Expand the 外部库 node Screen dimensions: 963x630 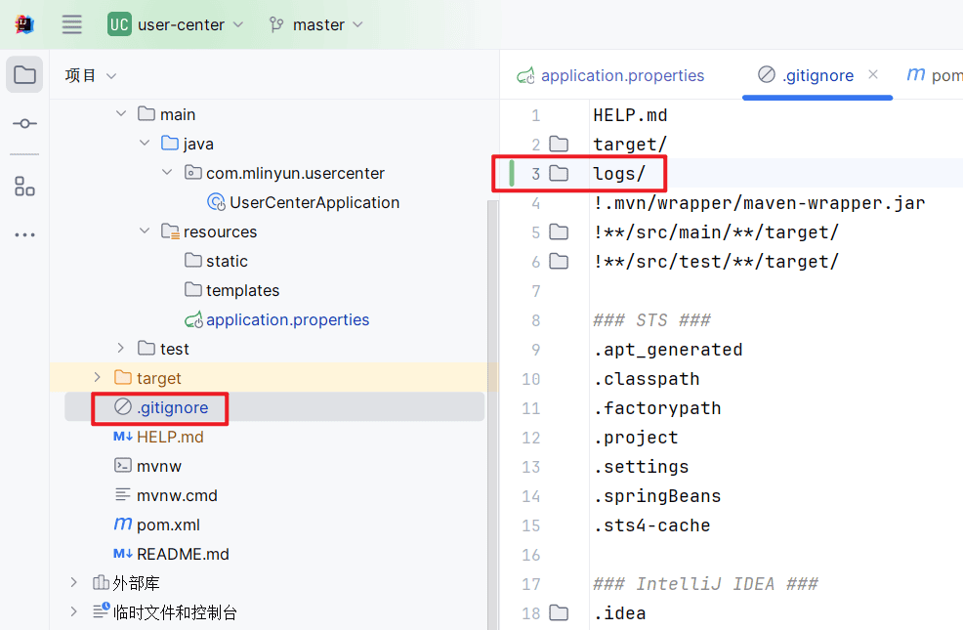(73, 582)
